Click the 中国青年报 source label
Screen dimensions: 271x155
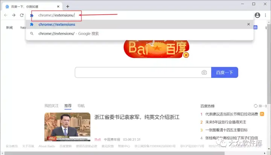(112, 140)
